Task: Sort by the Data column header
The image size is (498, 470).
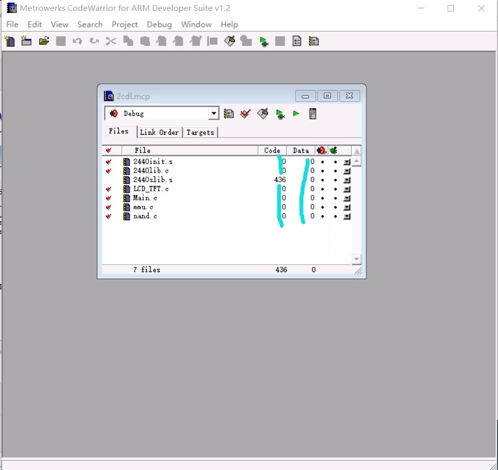Action: point(301,150)
